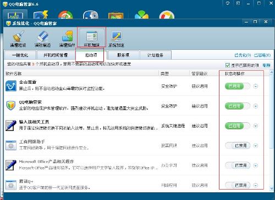The image size is (275, 200).
Task: Toggle 金山毒霸 startup switch (已启用)
Action: (238, 86)
